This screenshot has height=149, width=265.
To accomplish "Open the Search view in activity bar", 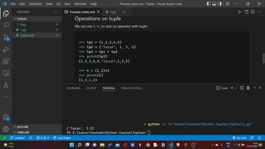I will (x=6, y=25).
